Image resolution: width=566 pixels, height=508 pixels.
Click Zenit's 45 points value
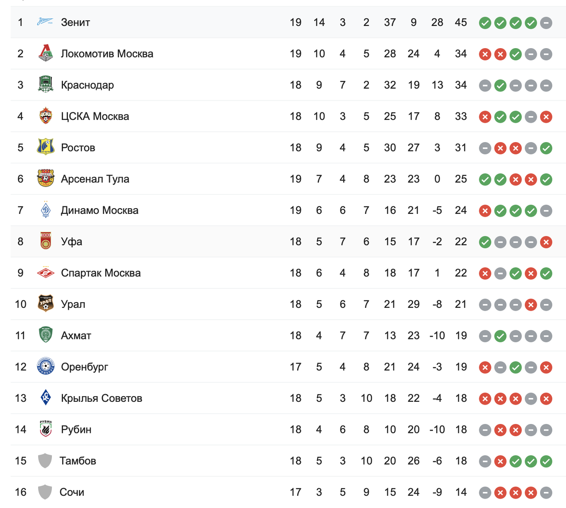[461, 22]
